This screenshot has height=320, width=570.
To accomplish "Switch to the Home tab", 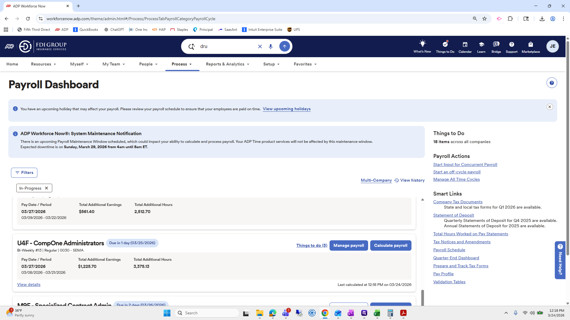I will pyautogui.click(x=12, y=64).
